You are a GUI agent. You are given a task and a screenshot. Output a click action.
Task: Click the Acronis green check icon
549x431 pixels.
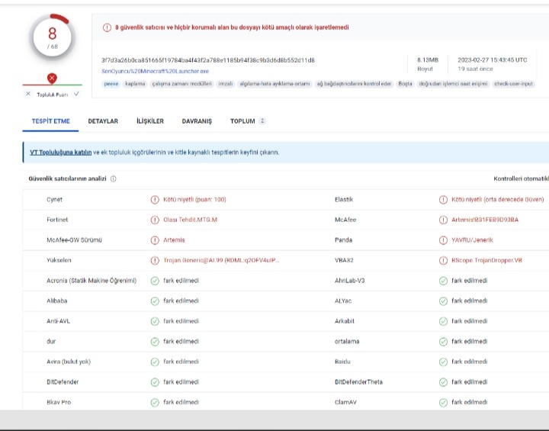155,281
